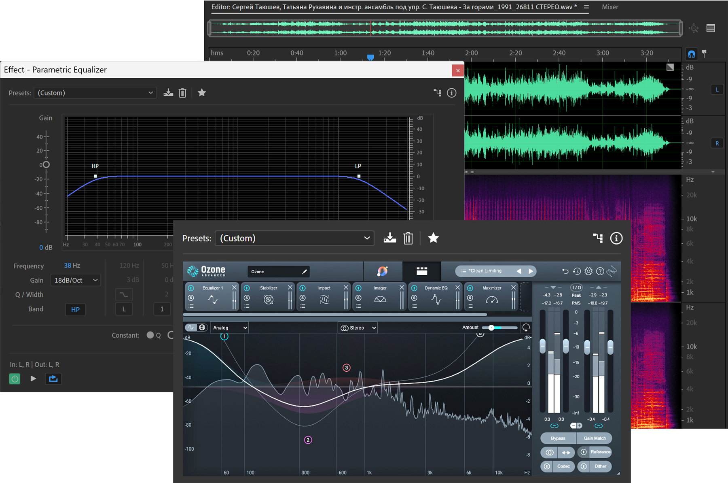728x483 pixels.
Task: Switch EQ to curve view tab
Action: click(191, 328)
